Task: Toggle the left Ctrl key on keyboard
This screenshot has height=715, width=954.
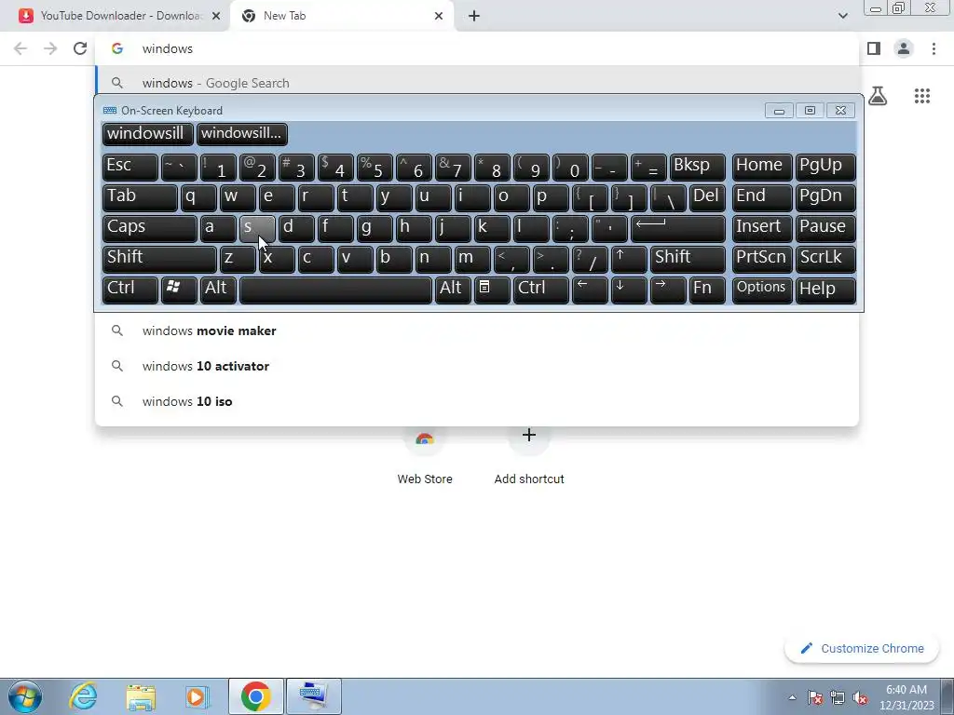Action: (x=130, y=290)
